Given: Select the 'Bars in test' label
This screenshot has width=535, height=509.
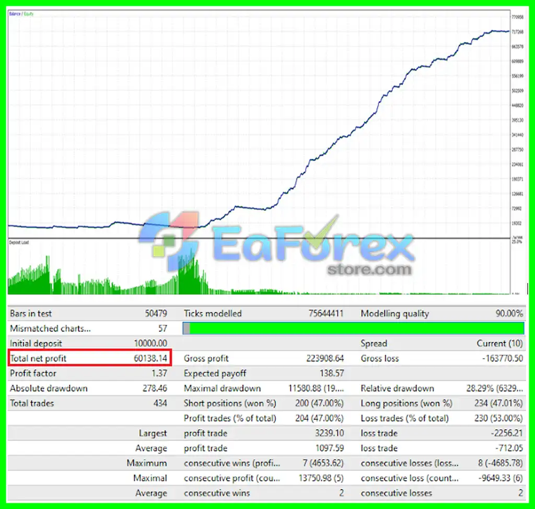Looking at the screenshot, I should [x=31, y=314].
